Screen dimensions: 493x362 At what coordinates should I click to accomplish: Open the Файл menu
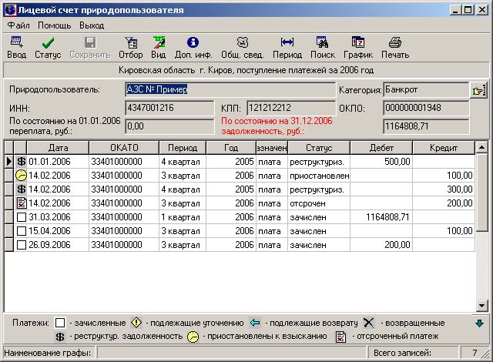tap(19, 25)
